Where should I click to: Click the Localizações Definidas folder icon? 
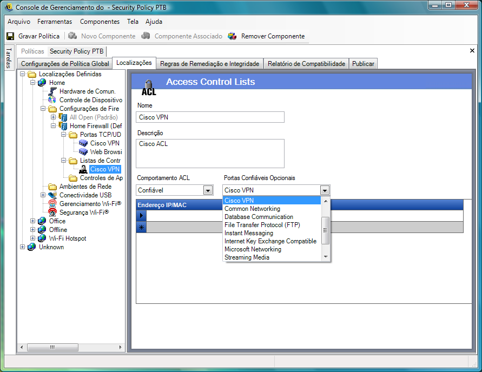(x=32, y=74)
